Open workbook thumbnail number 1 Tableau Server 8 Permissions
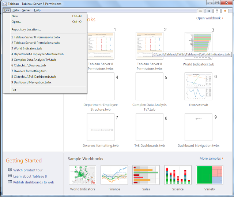This screenshot has width=234, height=197. [x=101, y=46]
